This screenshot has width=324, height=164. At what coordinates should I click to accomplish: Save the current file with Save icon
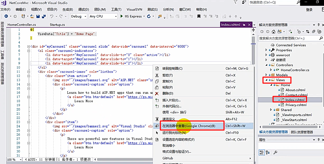pyautogui.click(x=38, y=16)
